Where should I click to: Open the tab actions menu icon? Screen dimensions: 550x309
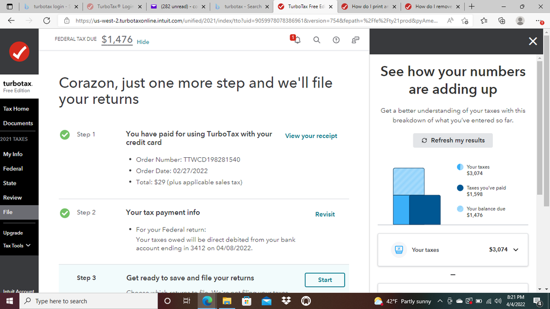[9, 7]
